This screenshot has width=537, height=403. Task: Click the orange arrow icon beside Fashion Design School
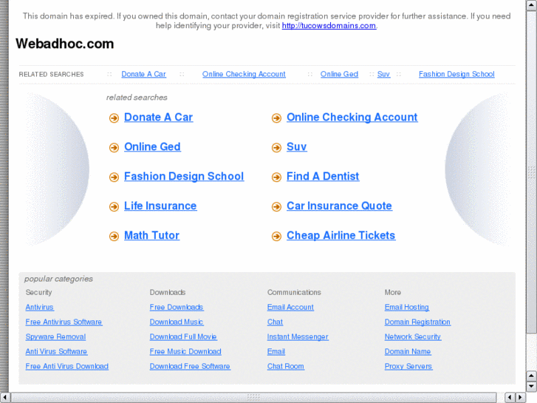114,177
